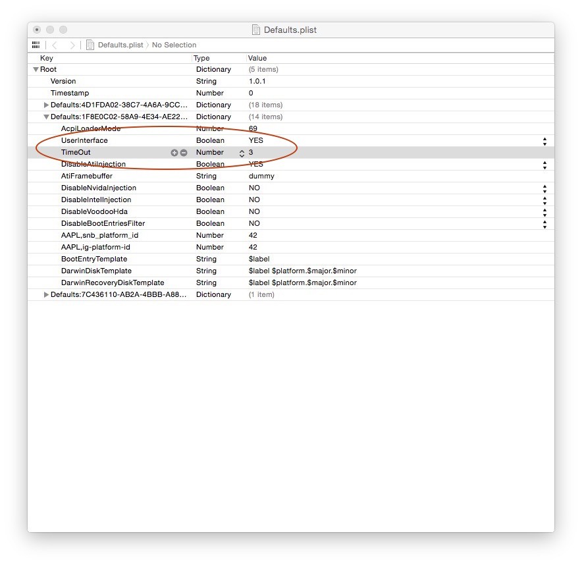This screenshot has width=582, height=565.
Task: Click the Type column header
Action: 201,58
